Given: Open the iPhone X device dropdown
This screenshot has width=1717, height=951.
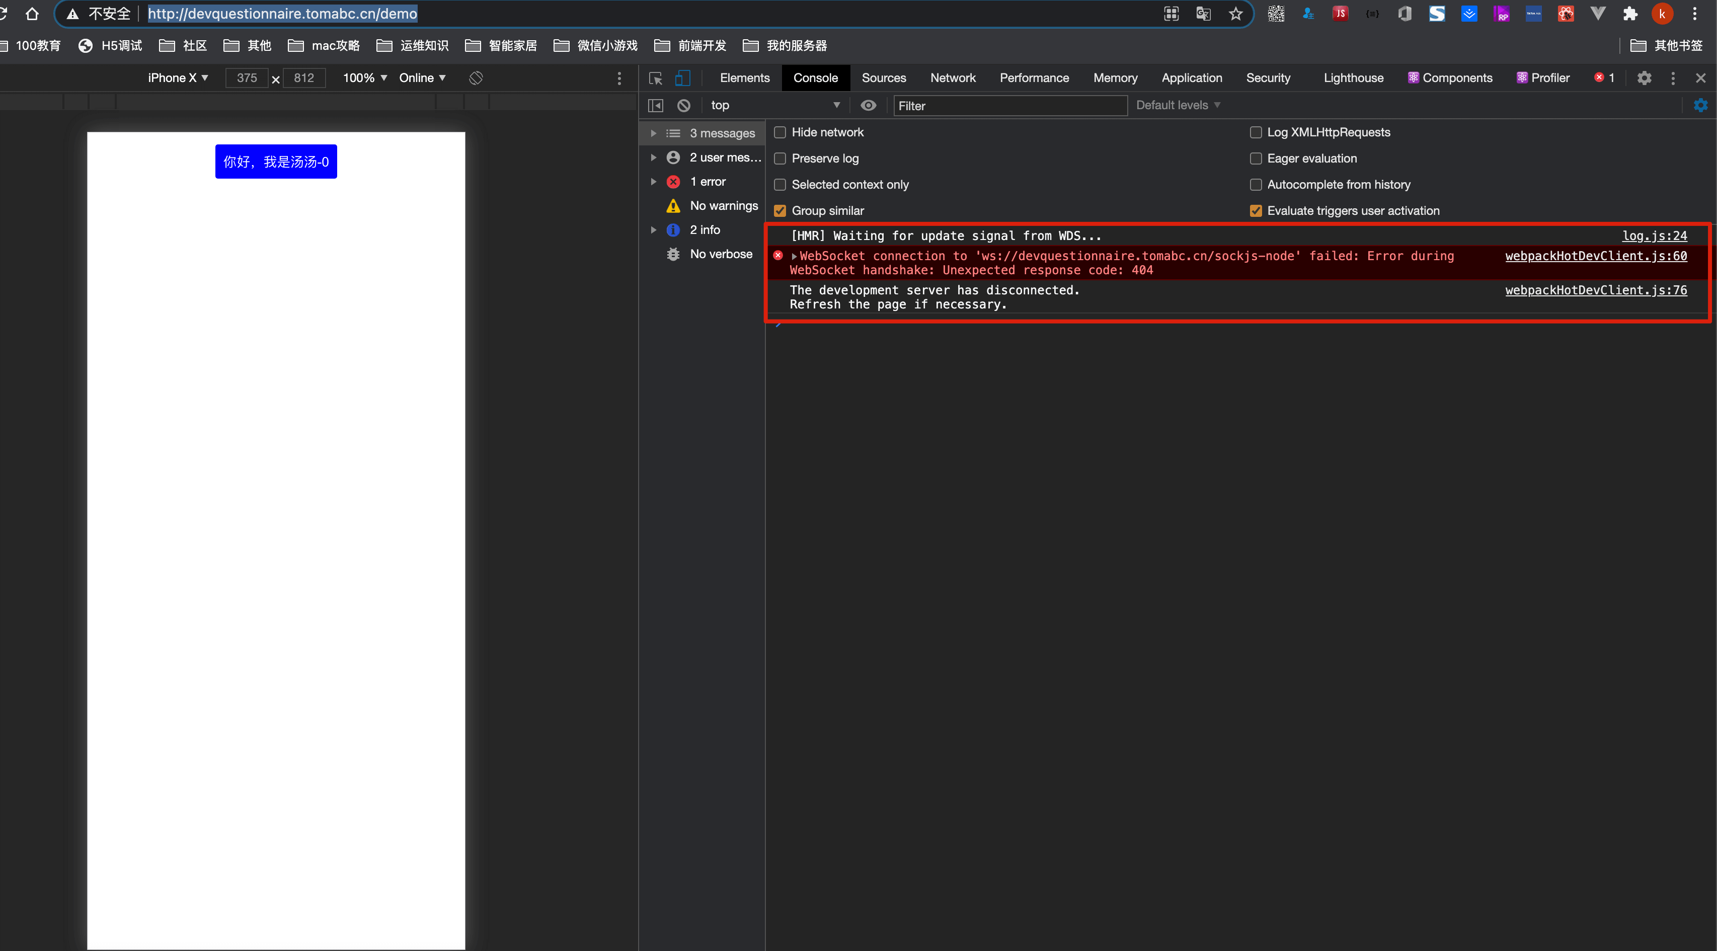Looking at the screenshot, I should (x=177, y=78).
